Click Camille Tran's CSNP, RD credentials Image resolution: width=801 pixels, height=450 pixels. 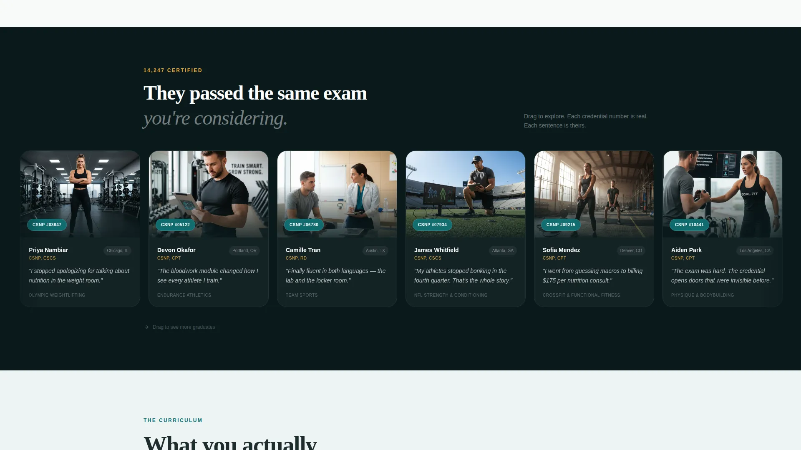tap(296, 258)
